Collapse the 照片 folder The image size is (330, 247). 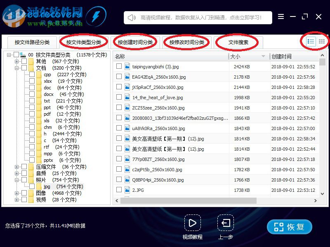[x=16, y=180]
